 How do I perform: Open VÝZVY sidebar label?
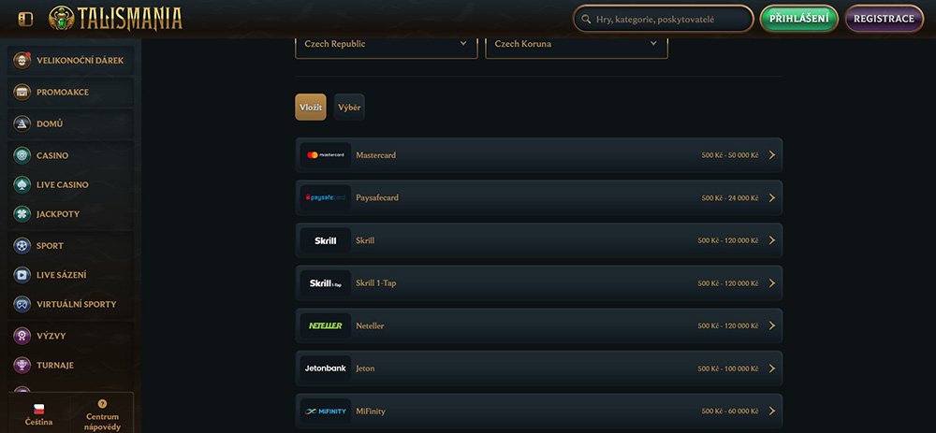tap(51, 336)
